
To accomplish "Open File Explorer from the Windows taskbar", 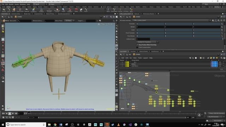I will (x=49, y=125).
